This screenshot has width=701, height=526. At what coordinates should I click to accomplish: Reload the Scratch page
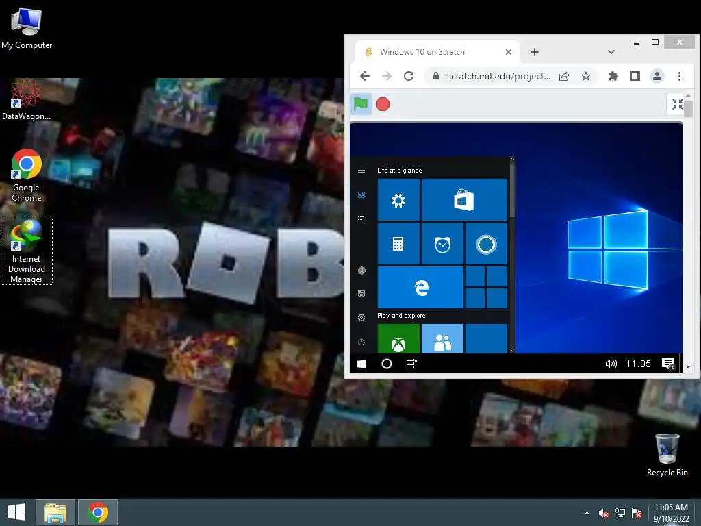[x=409, y=76]
